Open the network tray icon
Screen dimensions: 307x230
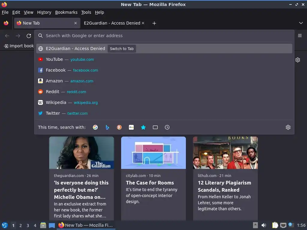283,225
